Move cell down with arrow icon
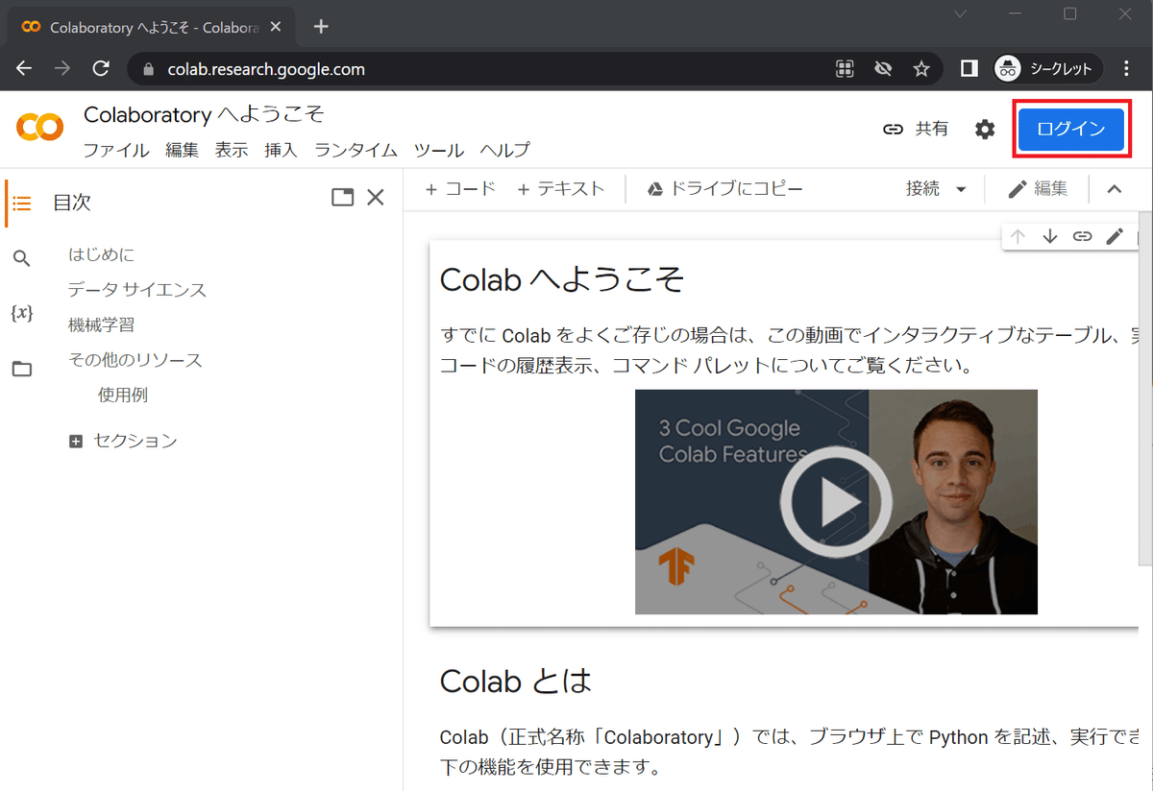The image size is (1153, 791). coord(1050,236)
